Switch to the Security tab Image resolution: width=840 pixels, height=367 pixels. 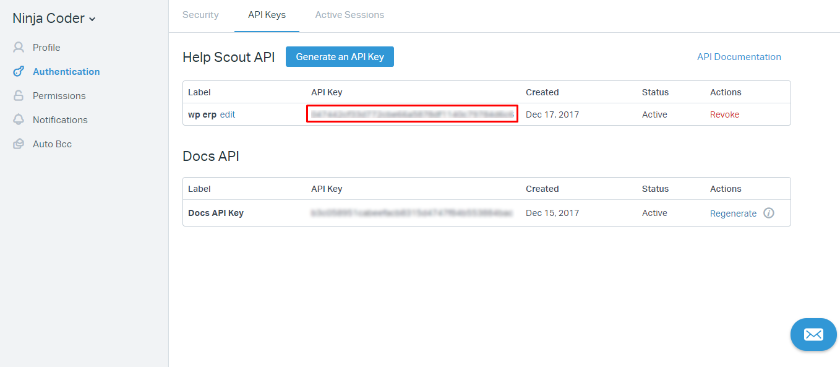click(200, 15)
